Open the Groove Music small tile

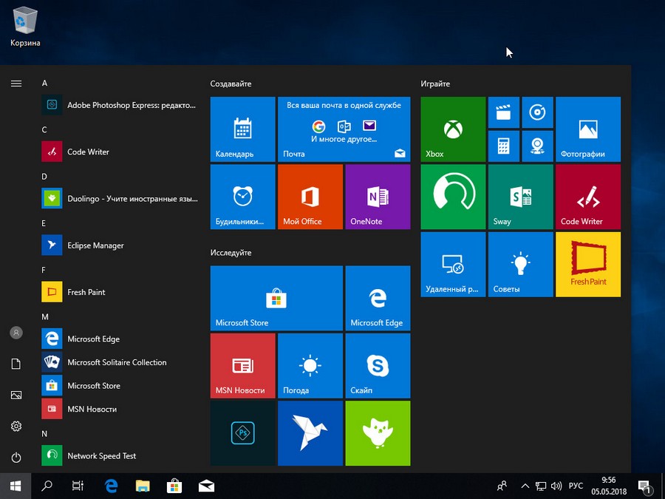click(537, 112)
